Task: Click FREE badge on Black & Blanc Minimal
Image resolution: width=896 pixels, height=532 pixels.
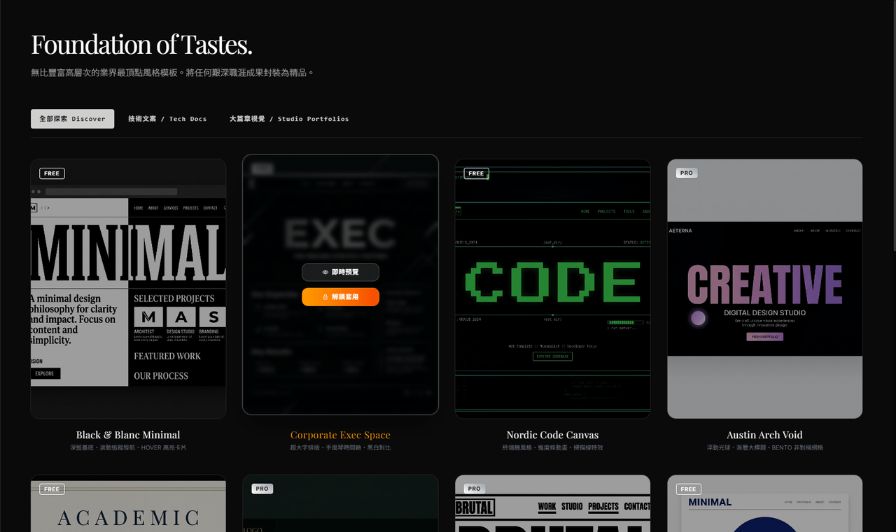Action: 52,173
